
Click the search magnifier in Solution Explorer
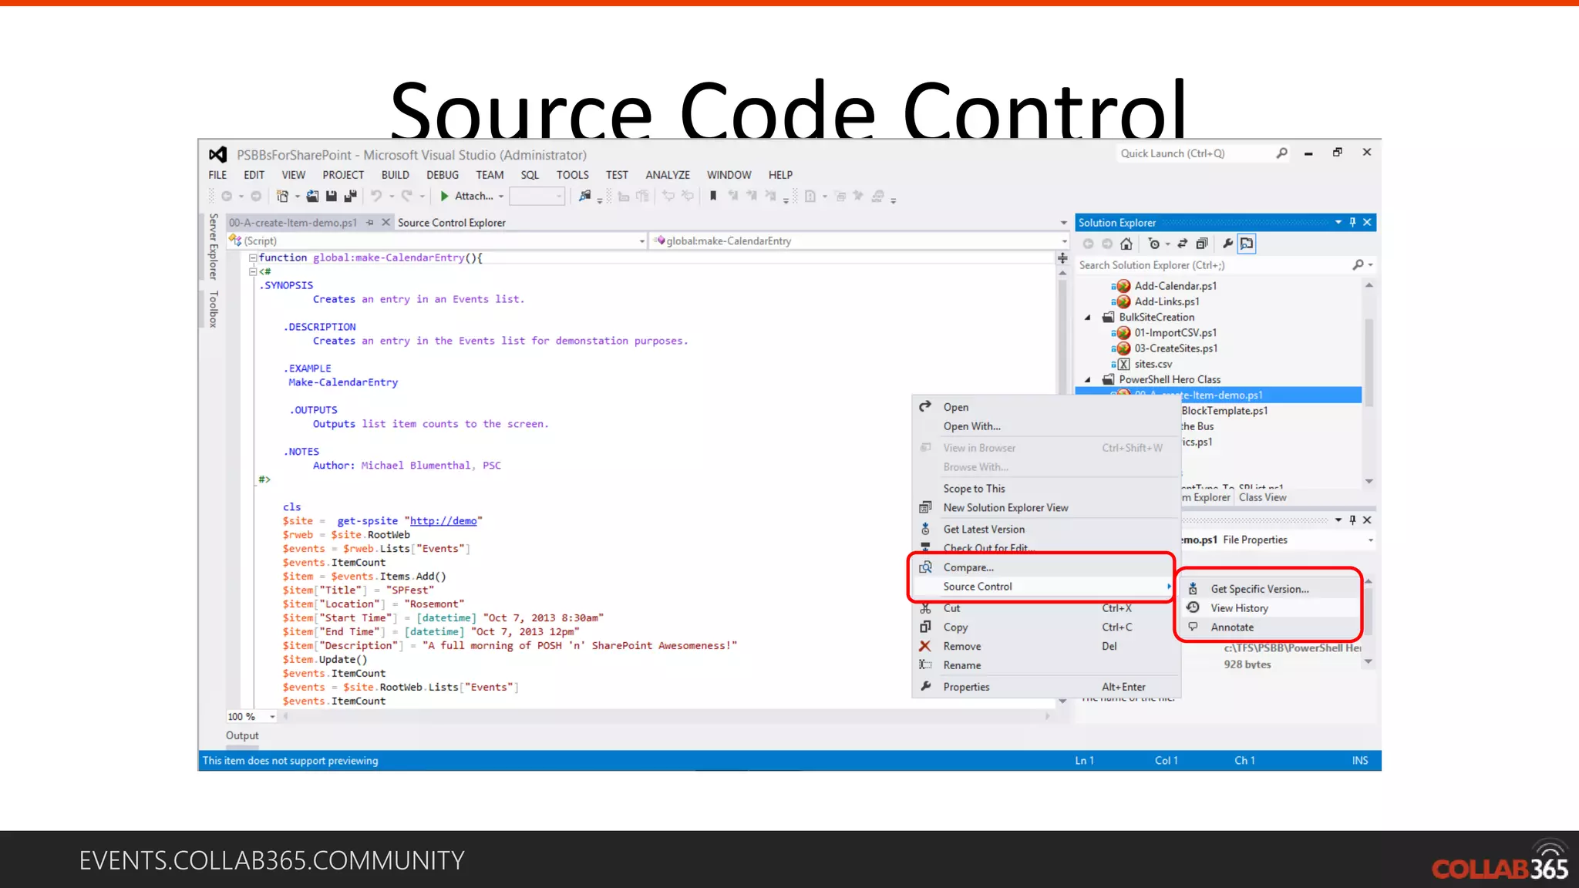(x=1358, y=265)
